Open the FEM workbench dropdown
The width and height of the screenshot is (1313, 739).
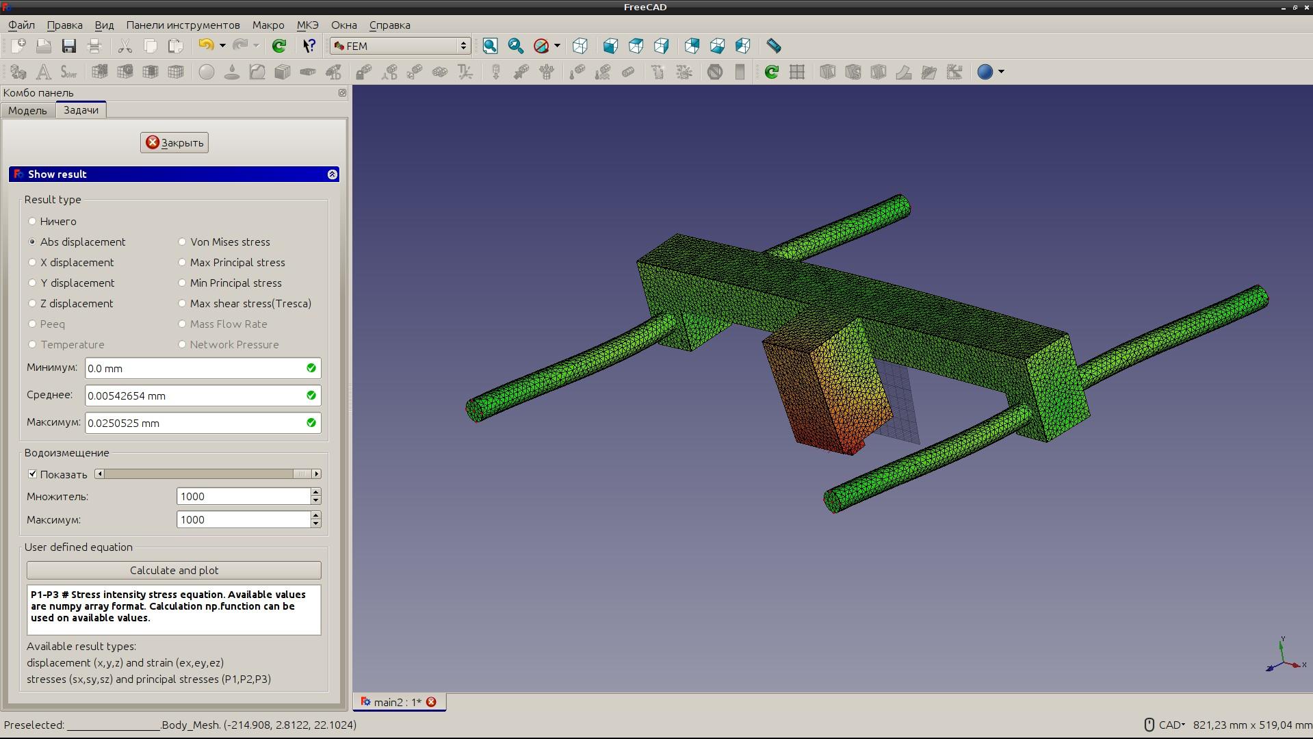pos(400,46)
